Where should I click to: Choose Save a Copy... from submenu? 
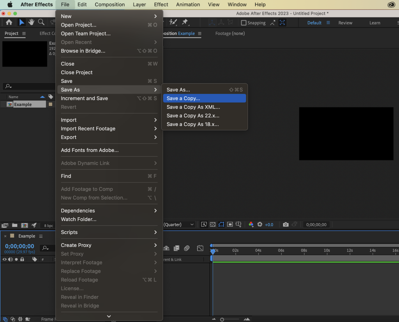(205, 99)
